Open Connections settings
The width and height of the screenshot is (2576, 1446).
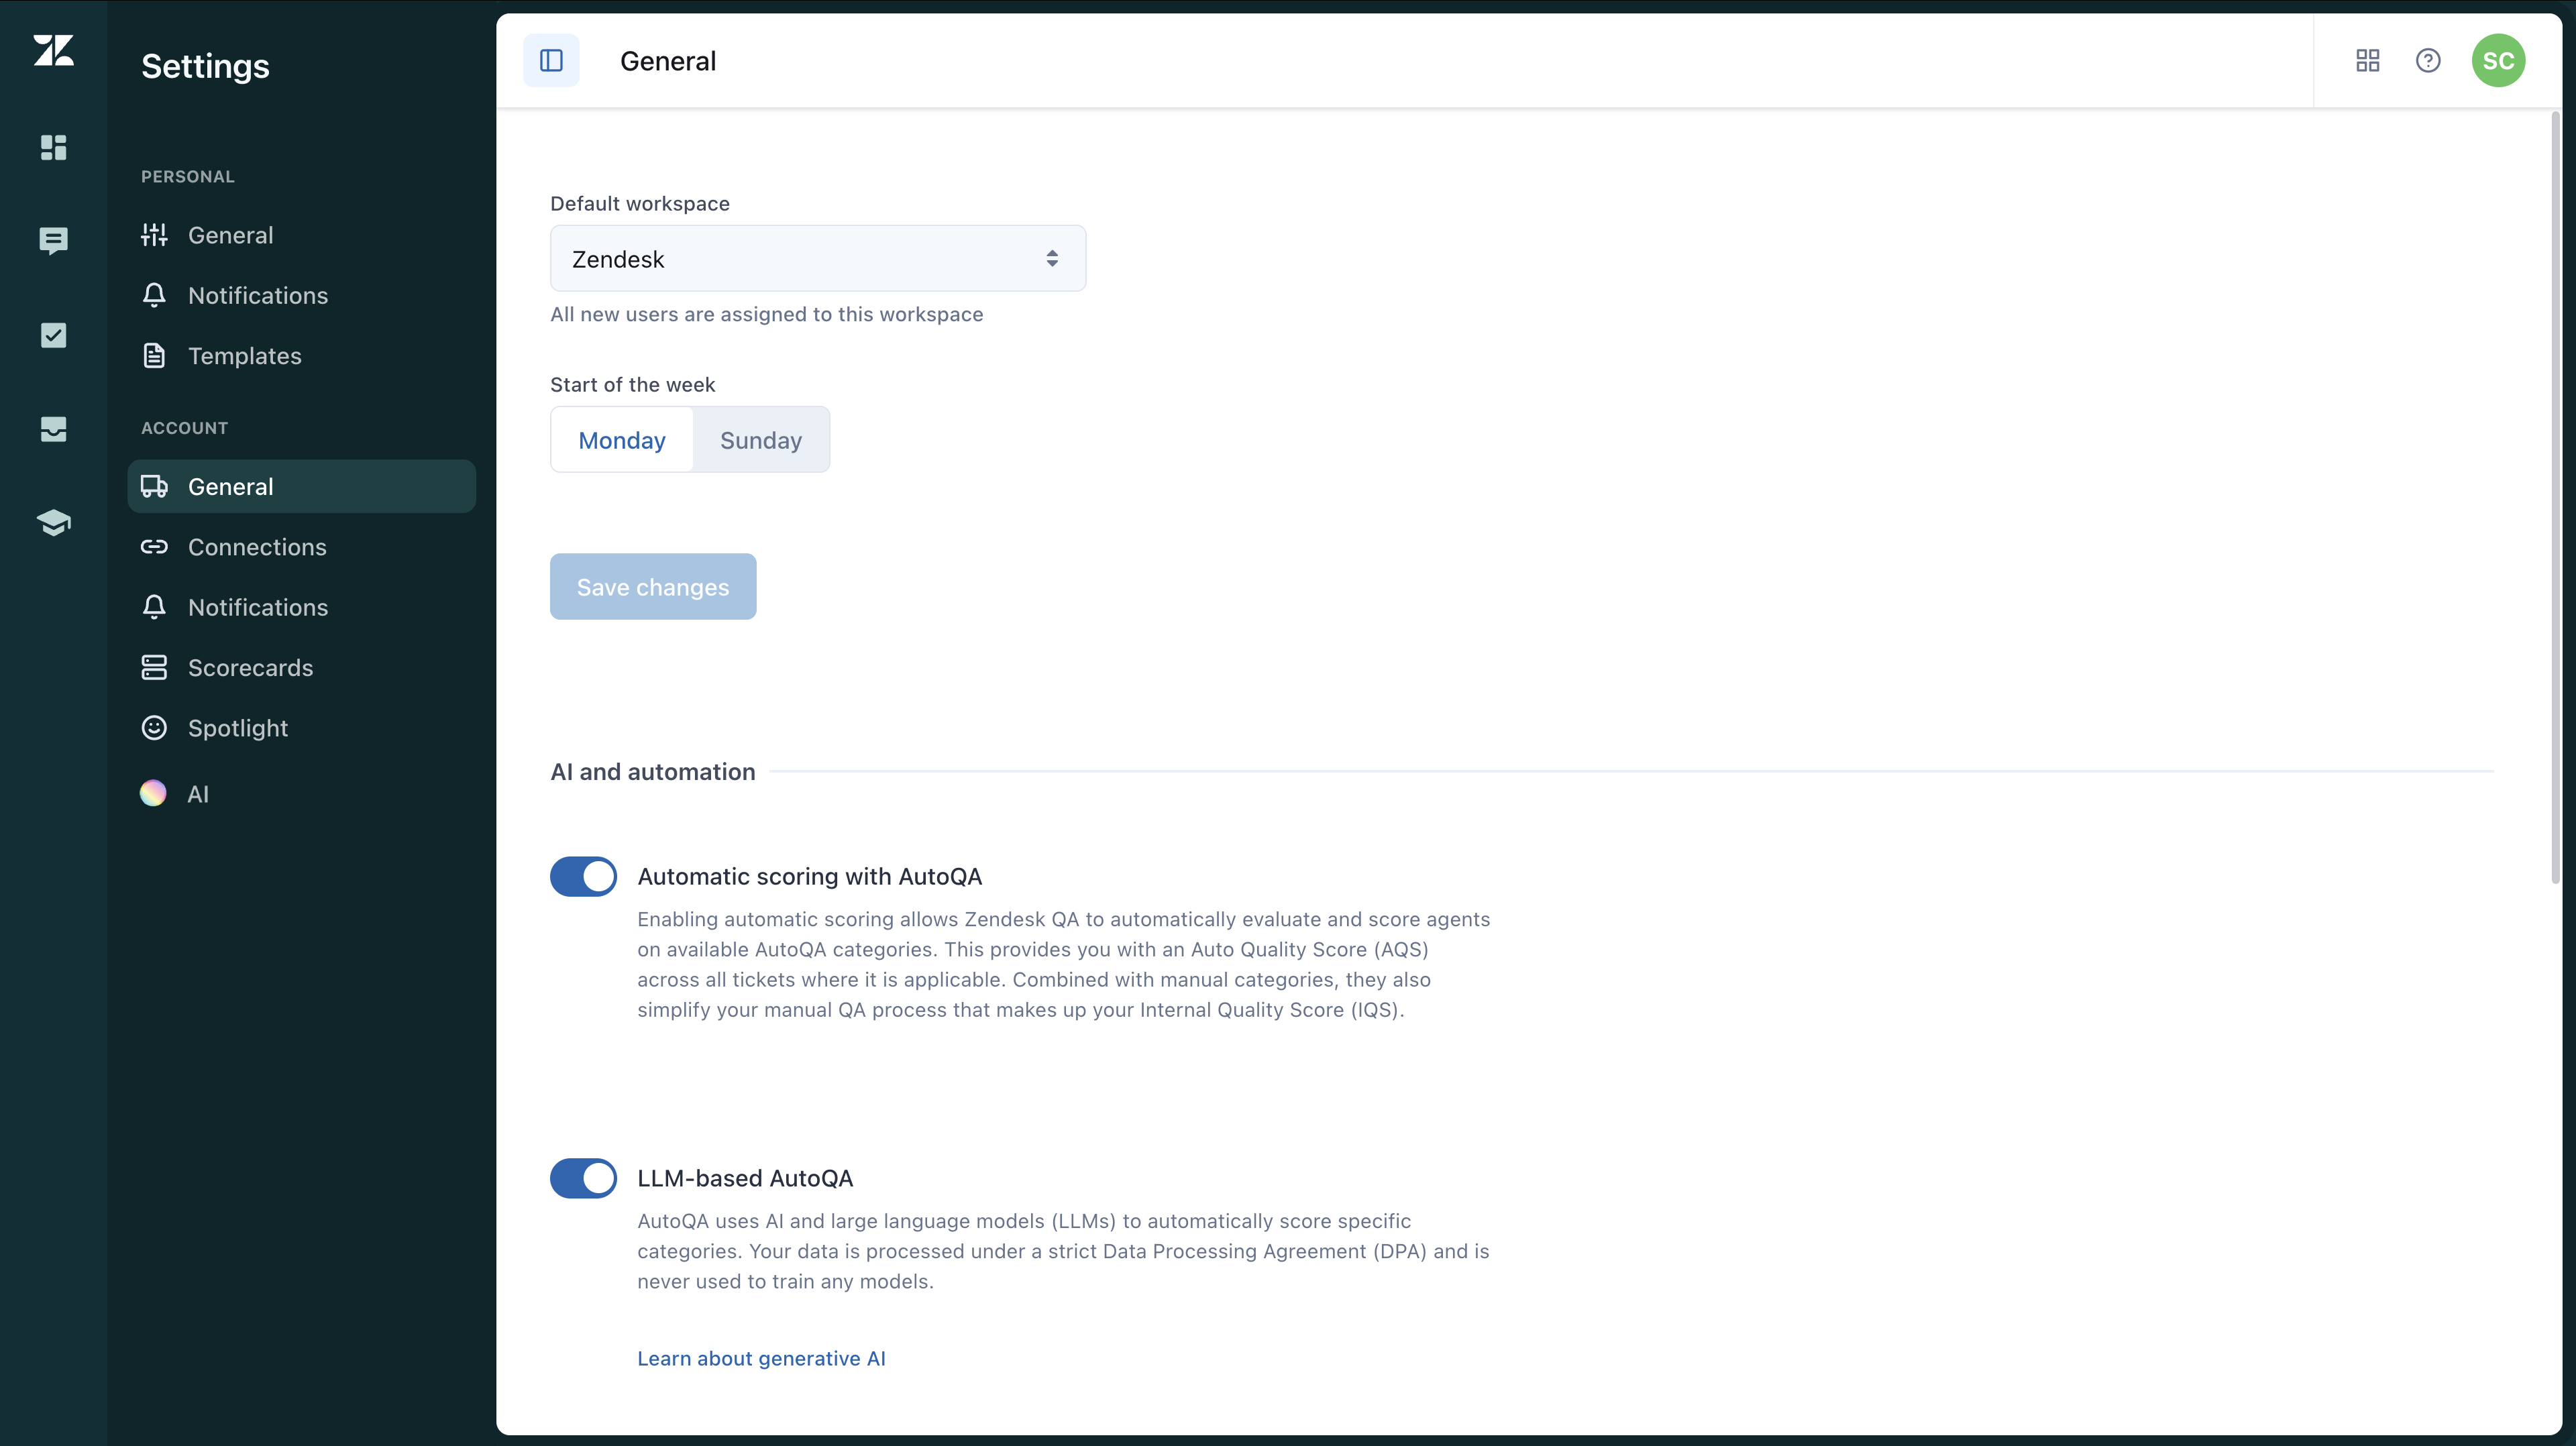click(x=301, y=547)
